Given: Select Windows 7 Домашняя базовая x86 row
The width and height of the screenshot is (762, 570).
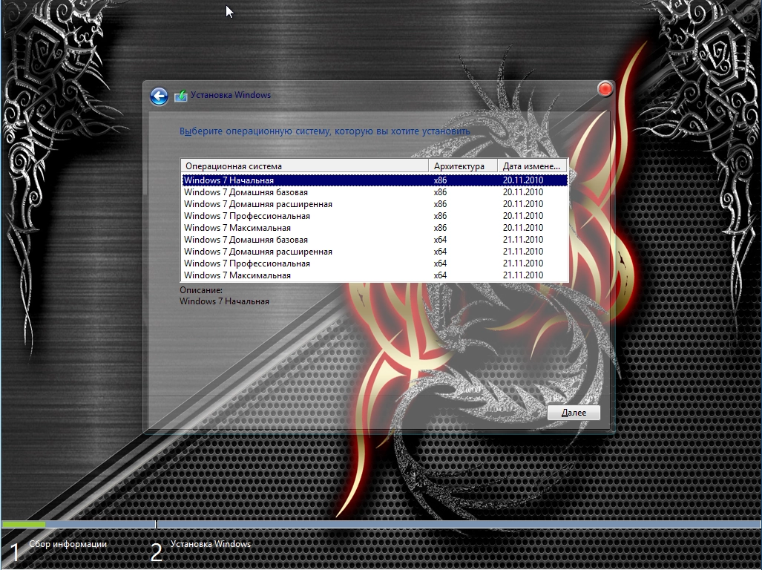Looking at the screenshot, I should click(x=375, y=192).
